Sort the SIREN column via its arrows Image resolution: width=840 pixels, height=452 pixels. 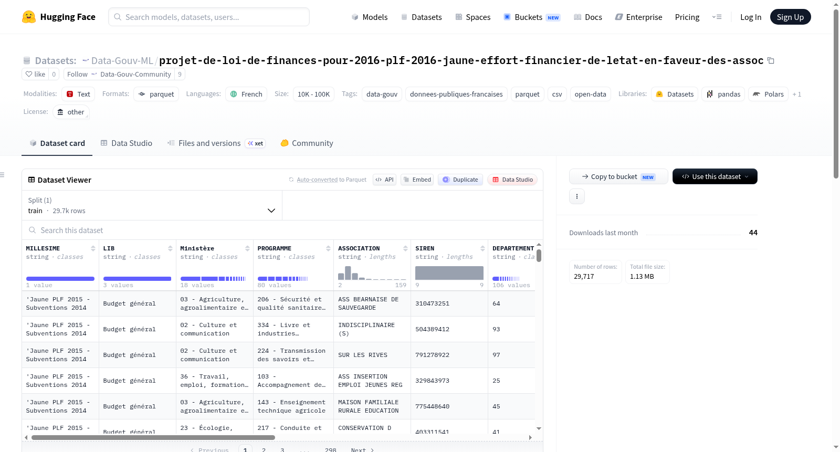pyautogui.click(x=482, y=248)
